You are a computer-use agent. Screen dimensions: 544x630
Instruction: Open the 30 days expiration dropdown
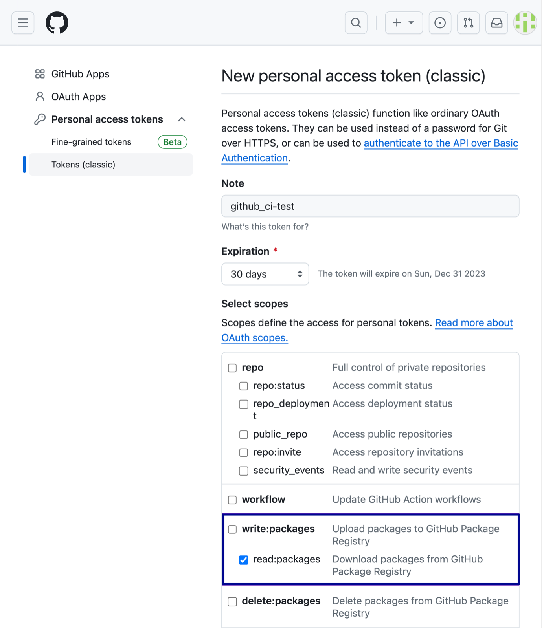(x=265, y=274)
